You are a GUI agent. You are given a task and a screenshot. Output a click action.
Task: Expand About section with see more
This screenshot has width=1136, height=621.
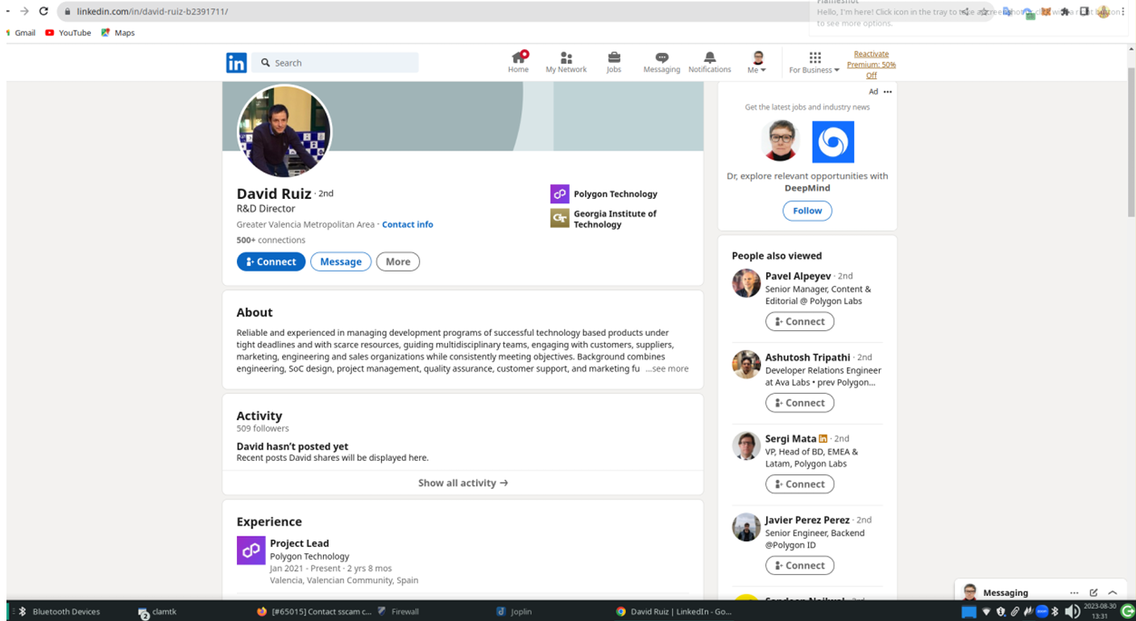[x=667, y=369]
